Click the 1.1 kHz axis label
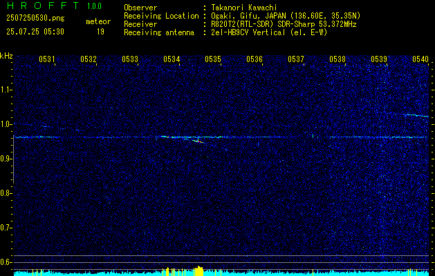 click(x=6, y=90)
